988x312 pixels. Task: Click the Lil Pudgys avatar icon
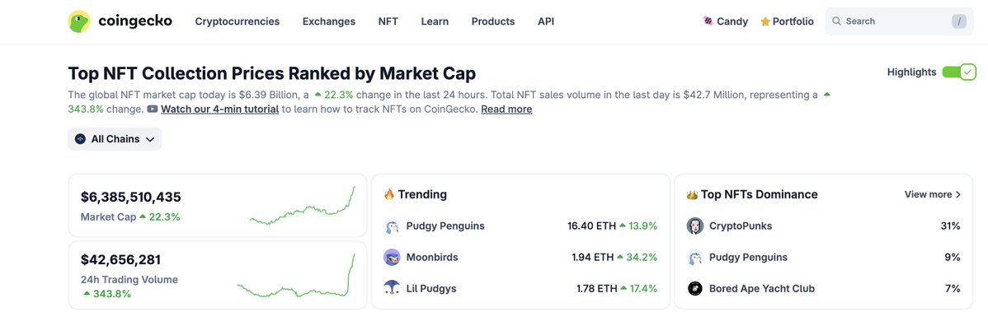pyautogui.click(x=392, y=288)
